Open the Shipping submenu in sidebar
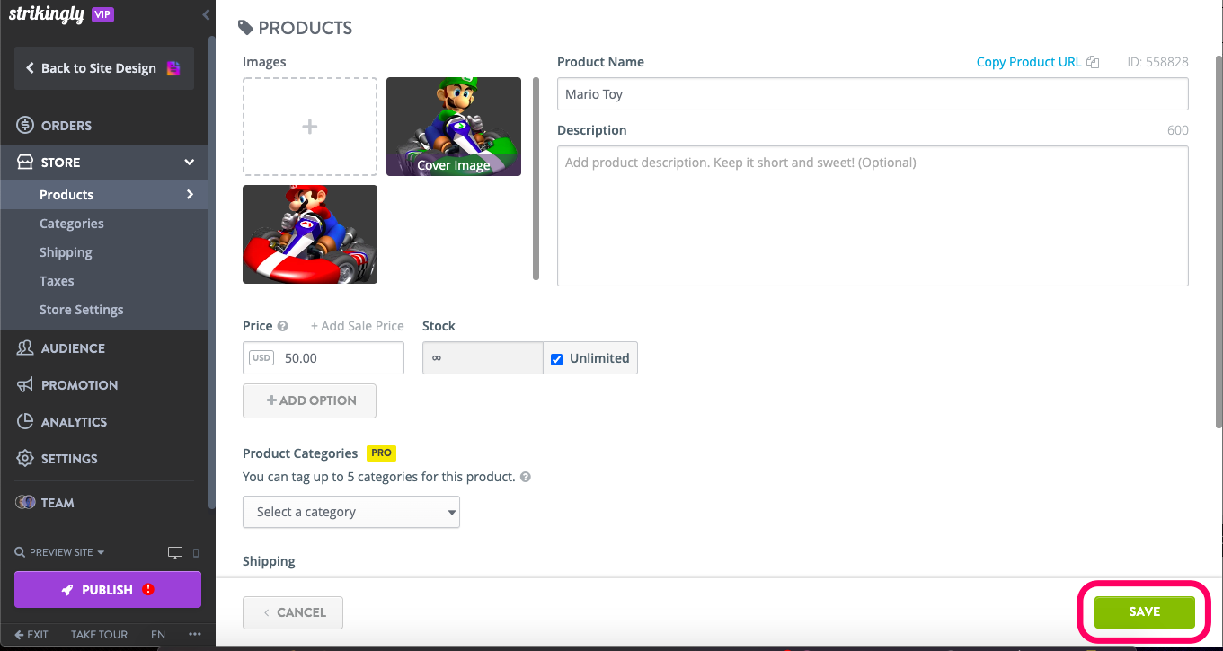 coord(66,252)
